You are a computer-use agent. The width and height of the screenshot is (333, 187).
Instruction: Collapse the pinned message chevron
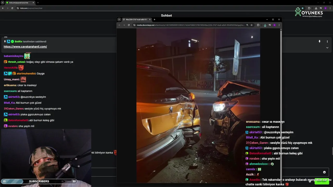coord(327,48)
